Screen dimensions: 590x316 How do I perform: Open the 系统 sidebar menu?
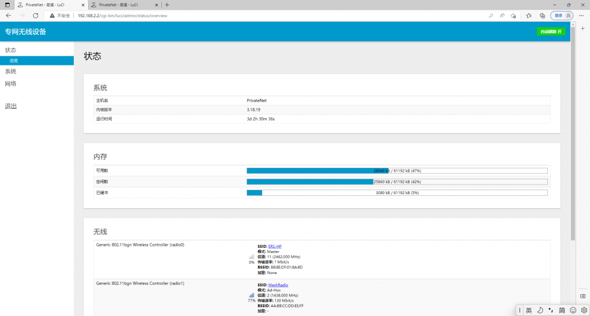point(10,71)
